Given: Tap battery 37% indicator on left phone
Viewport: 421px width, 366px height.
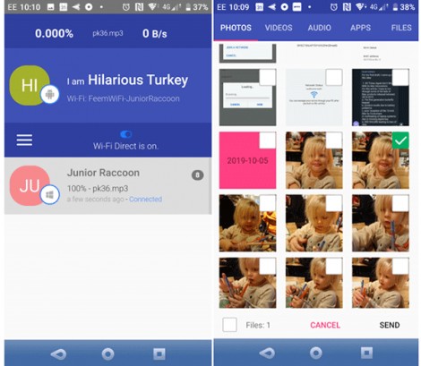Looking at the screenshot, I should (196, 7).
